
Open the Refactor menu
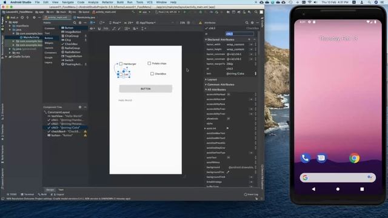coord(107,2)
